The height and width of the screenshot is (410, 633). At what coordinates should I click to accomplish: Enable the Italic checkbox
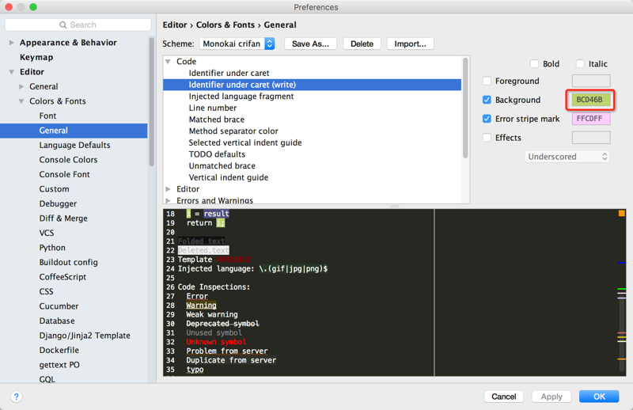(580, 64)
